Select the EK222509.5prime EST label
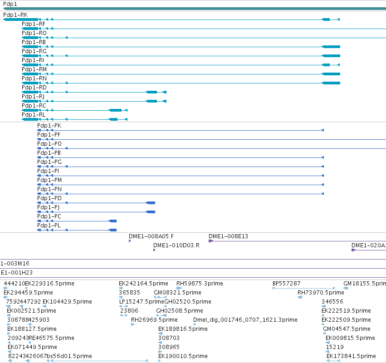Viewport: 386px width, 363px height. pos(346,320)
